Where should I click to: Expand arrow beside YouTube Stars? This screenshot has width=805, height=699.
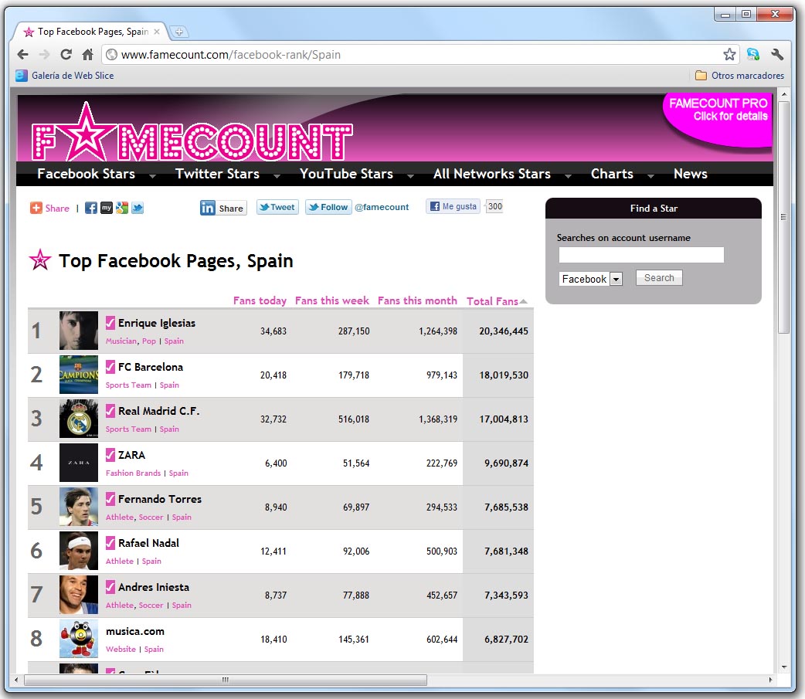point(410,176)
